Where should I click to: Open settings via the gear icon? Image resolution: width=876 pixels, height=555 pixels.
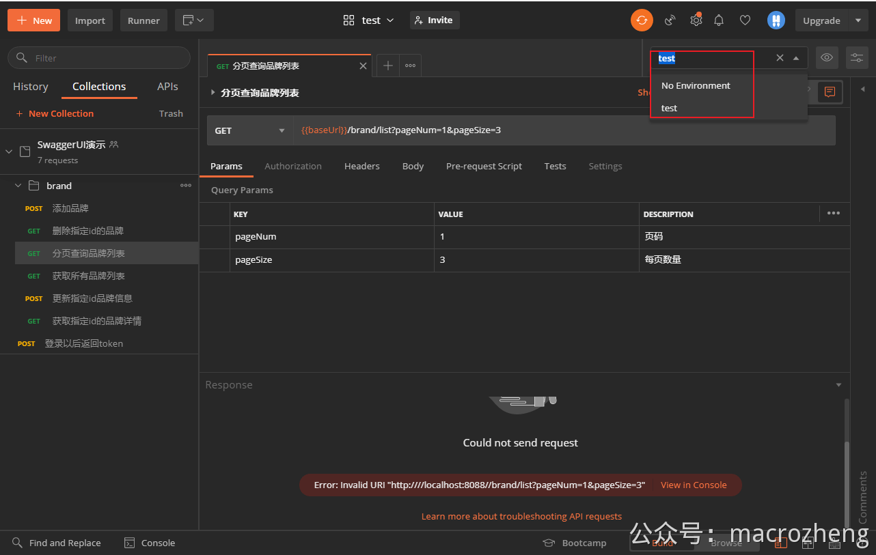pos(696,20)
